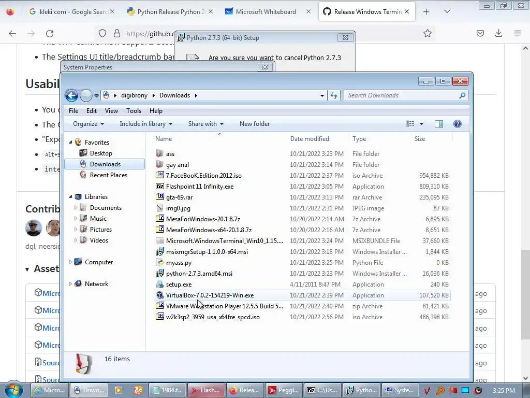Click the Firefox back arrow
Viewport: 530px width, 398px height.
click(12, 33)
